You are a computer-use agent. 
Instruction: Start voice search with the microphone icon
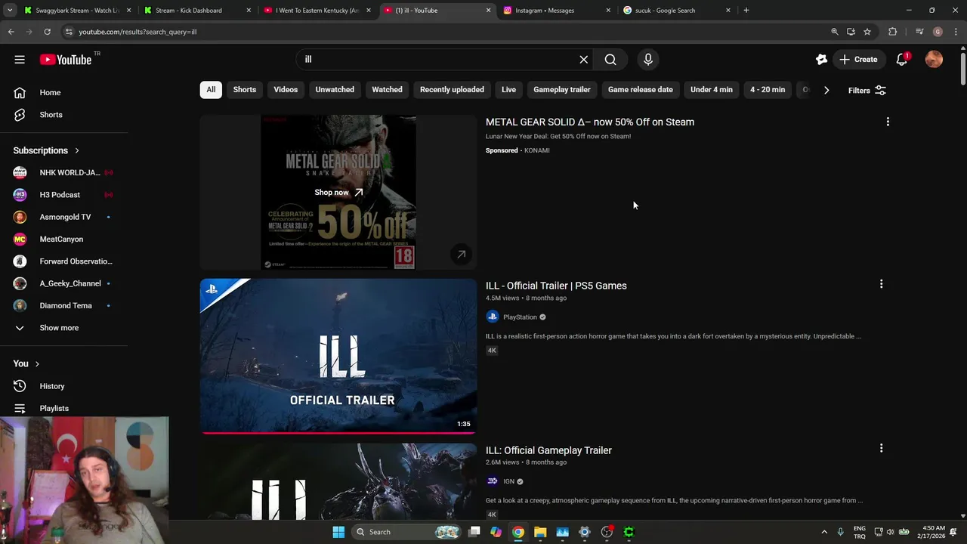[x=648, y=60]
